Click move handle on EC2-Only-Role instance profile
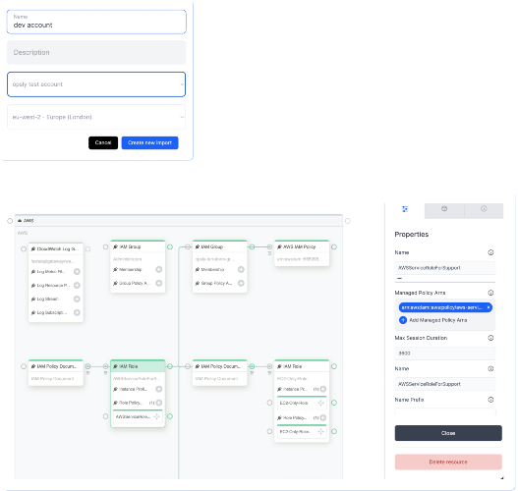The image size is (518, 491). (x=320, y=403)
